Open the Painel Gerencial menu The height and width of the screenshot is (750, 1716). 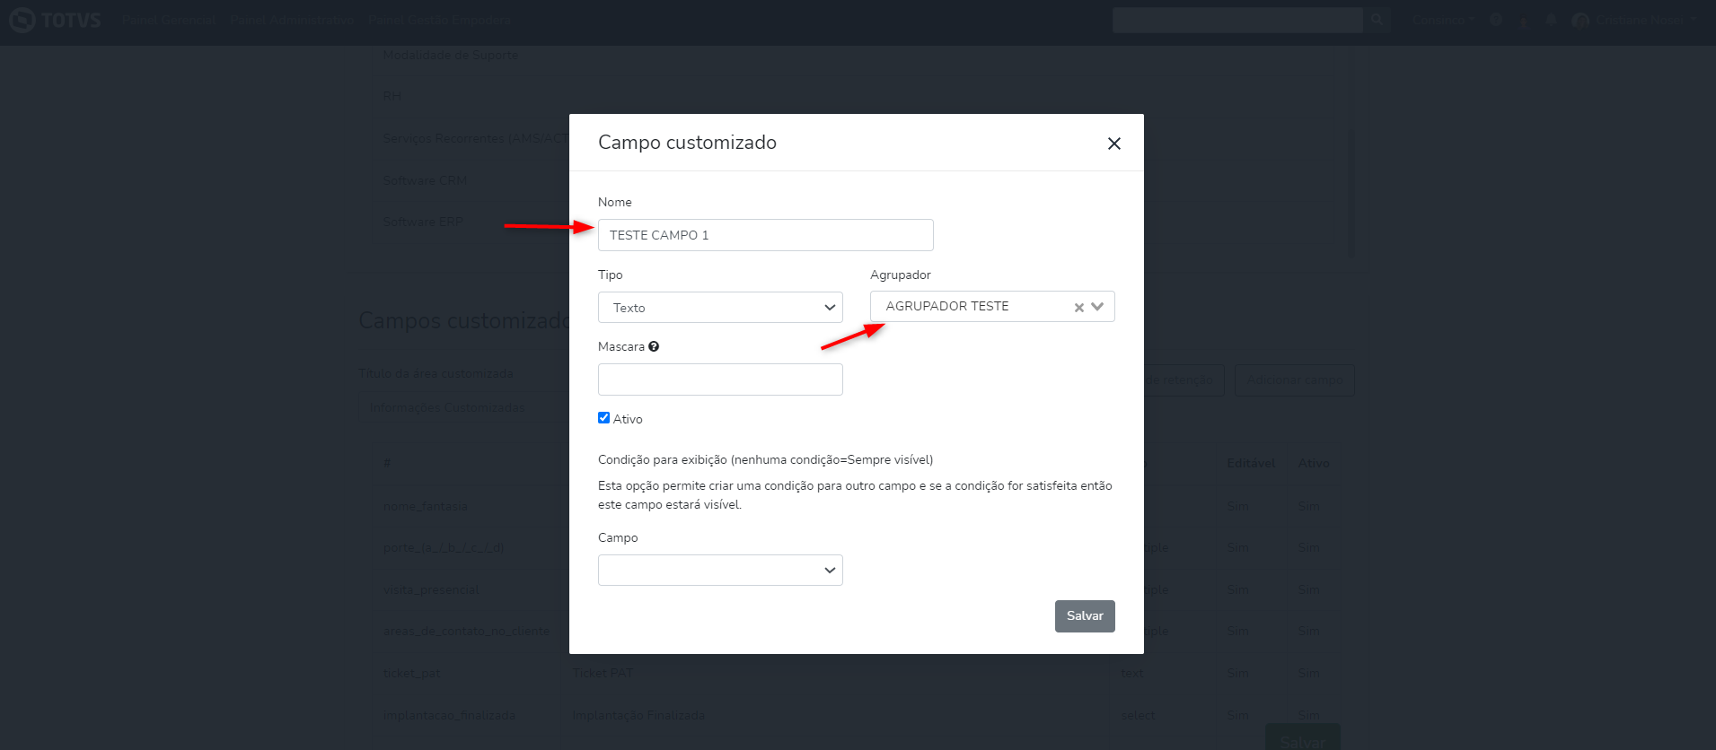click(169, 20)
